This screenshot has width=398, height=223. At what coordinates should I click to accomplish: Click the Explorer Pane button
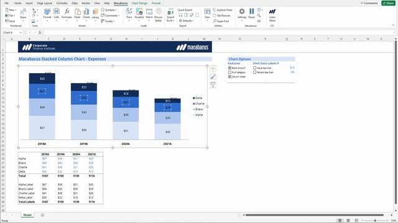coord(223,10)
